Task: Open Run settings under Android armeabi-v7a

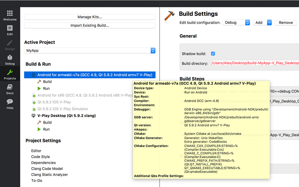Action: [x=46, y=88]
